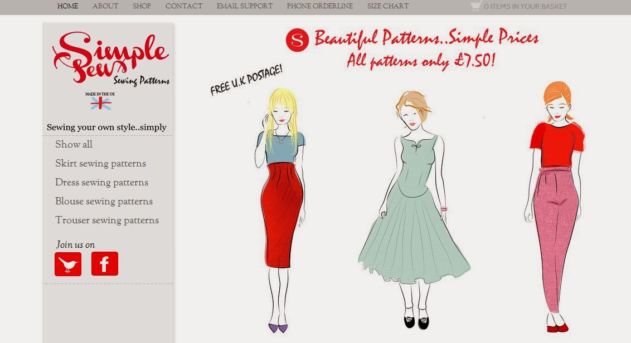Select PHONE ORDERLINE

coord(319,7)
